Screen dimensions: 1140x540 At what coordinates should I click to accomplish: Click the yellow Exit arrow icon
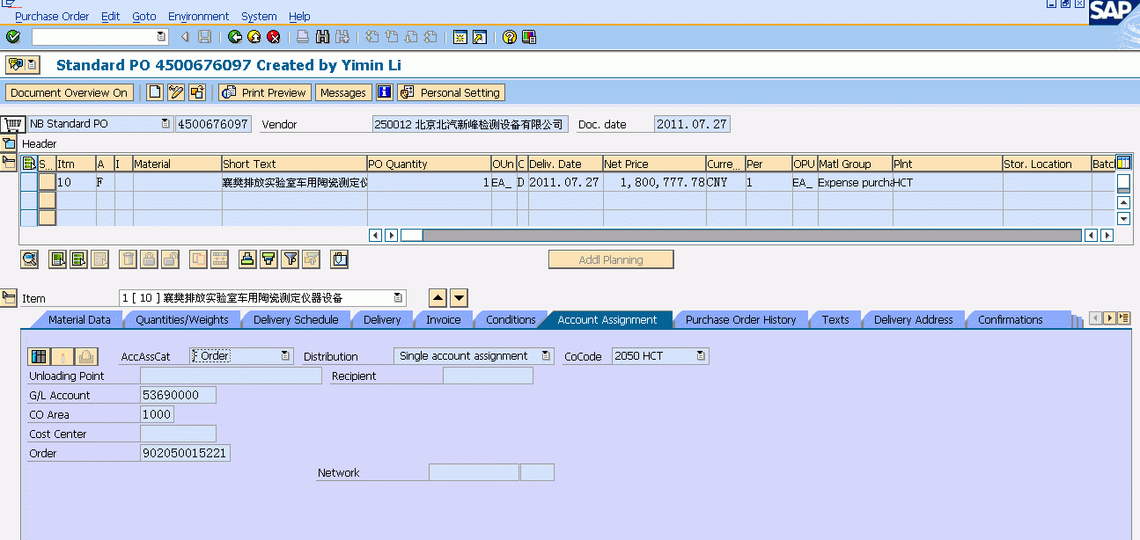point(254,37)
